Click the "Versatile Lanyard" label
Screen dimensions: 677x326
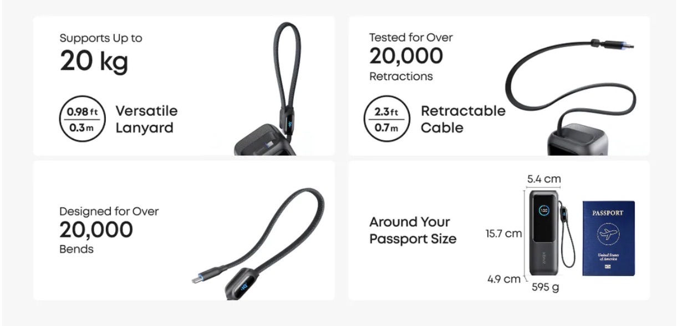click(x=146, y=119)
